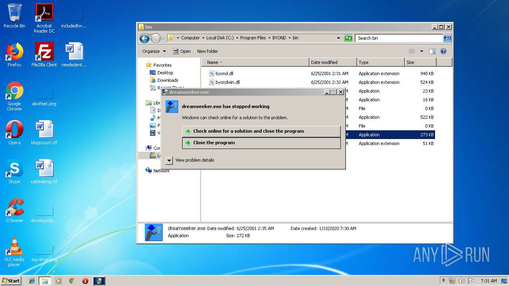Toggle the preview pane icon

432,51
